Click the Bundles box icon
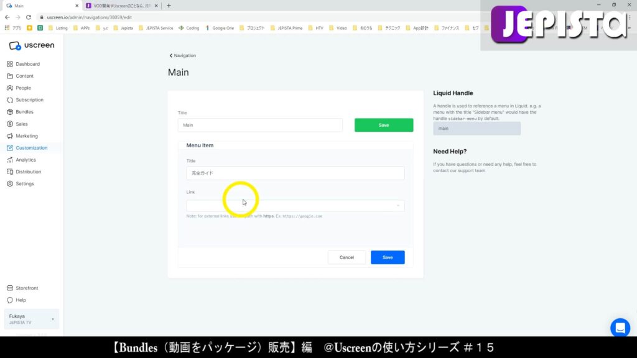The width and height of the screenshot is (637, 358). 10,112
